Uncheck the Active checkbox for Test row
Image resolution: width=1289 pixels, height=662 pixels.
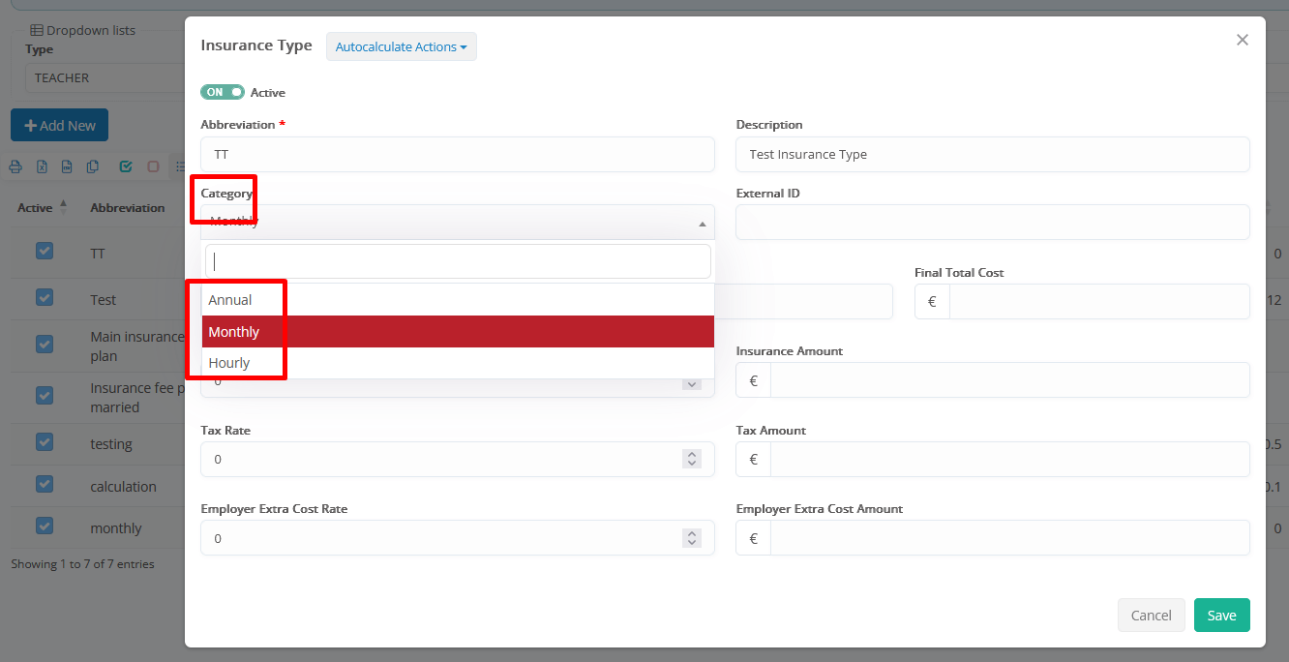click(x=45, y=297)
